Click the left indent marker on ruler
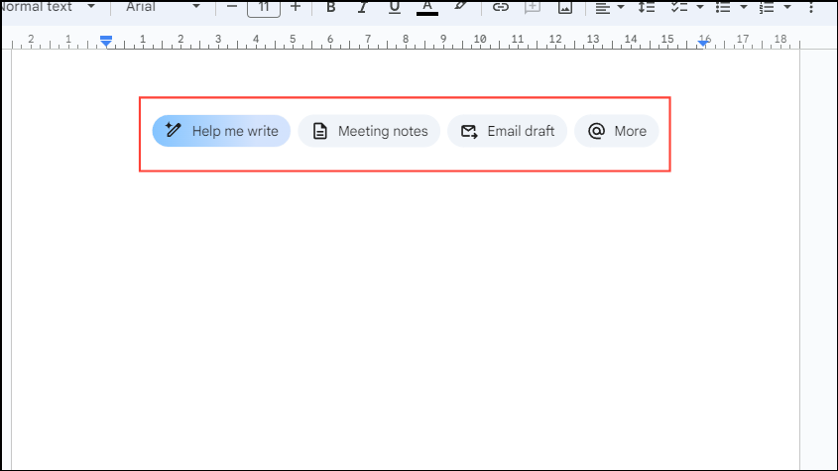The width and height of the screenshot is (838, 471). coord(106,42)
